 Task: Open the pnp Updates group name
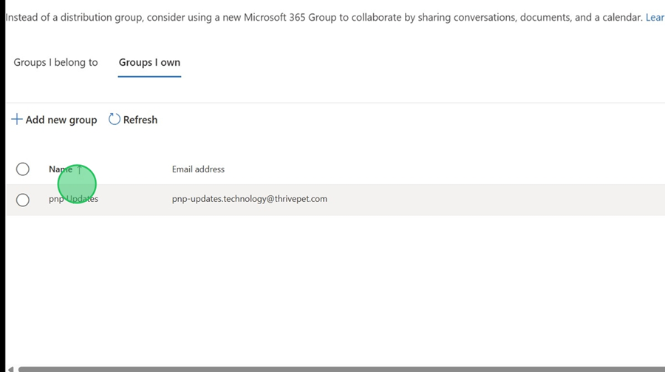[73, 199]
